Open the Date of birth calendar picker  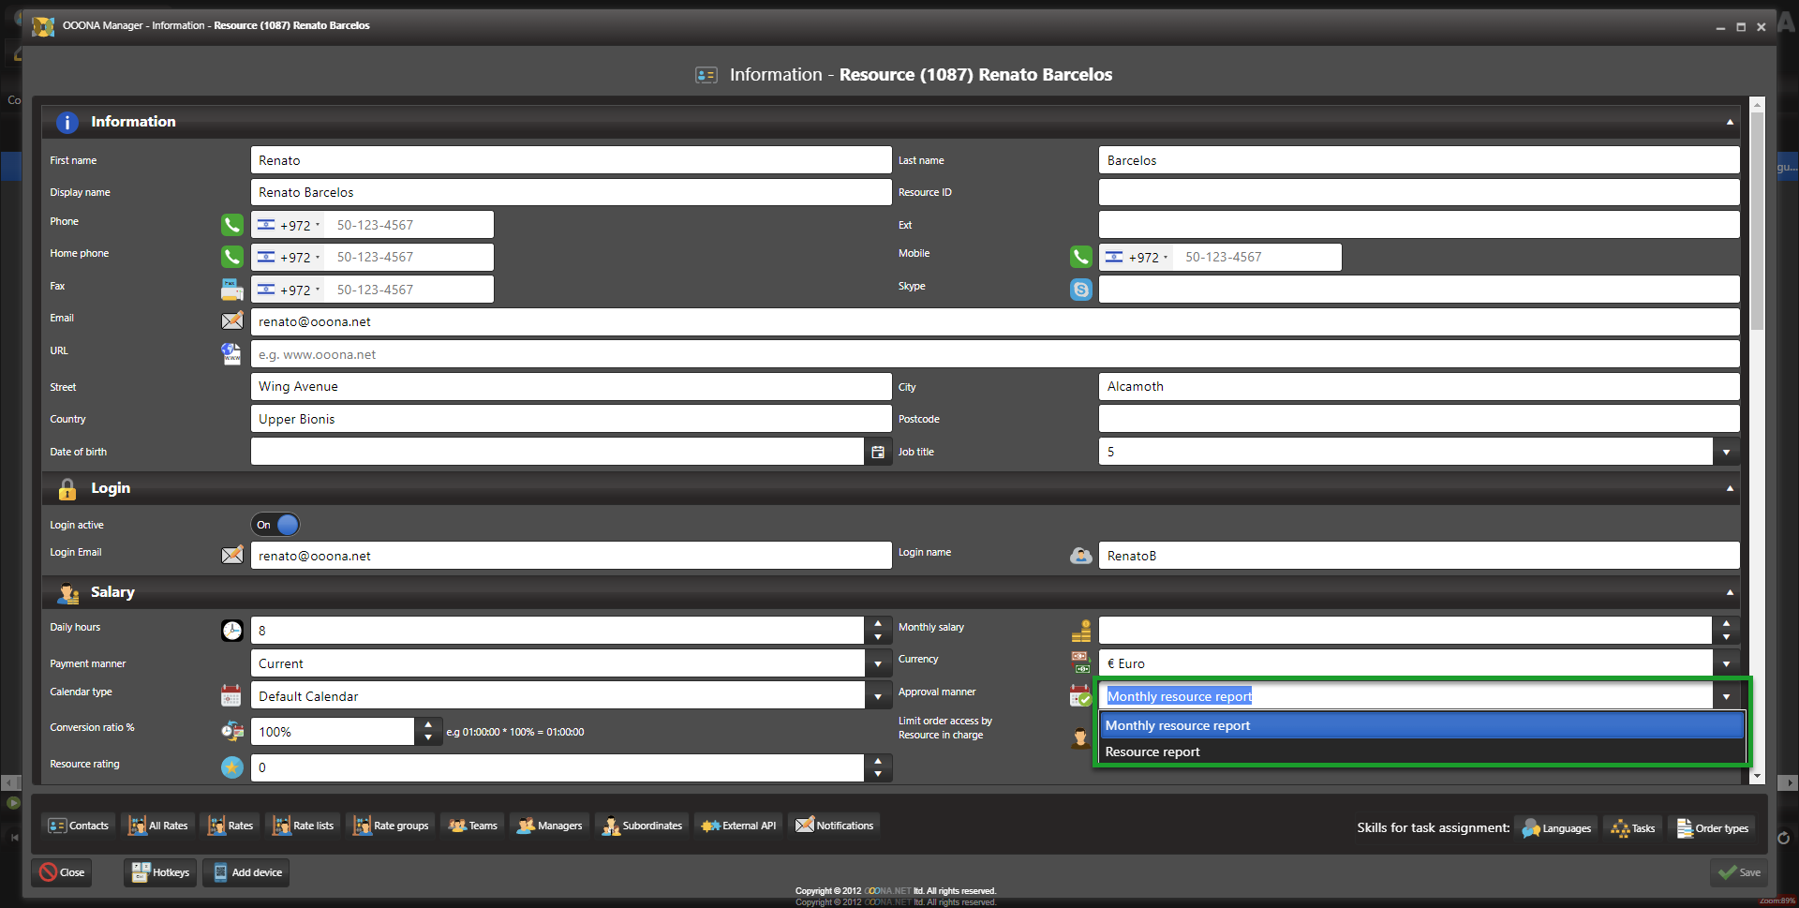tap(877, 452)
